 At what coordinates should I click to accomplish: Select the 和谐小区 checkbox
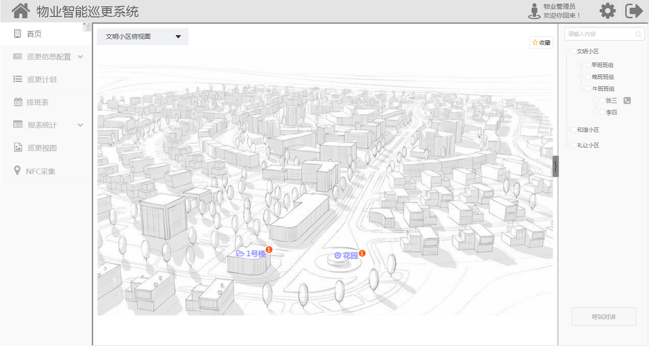(x=574, y=130)
